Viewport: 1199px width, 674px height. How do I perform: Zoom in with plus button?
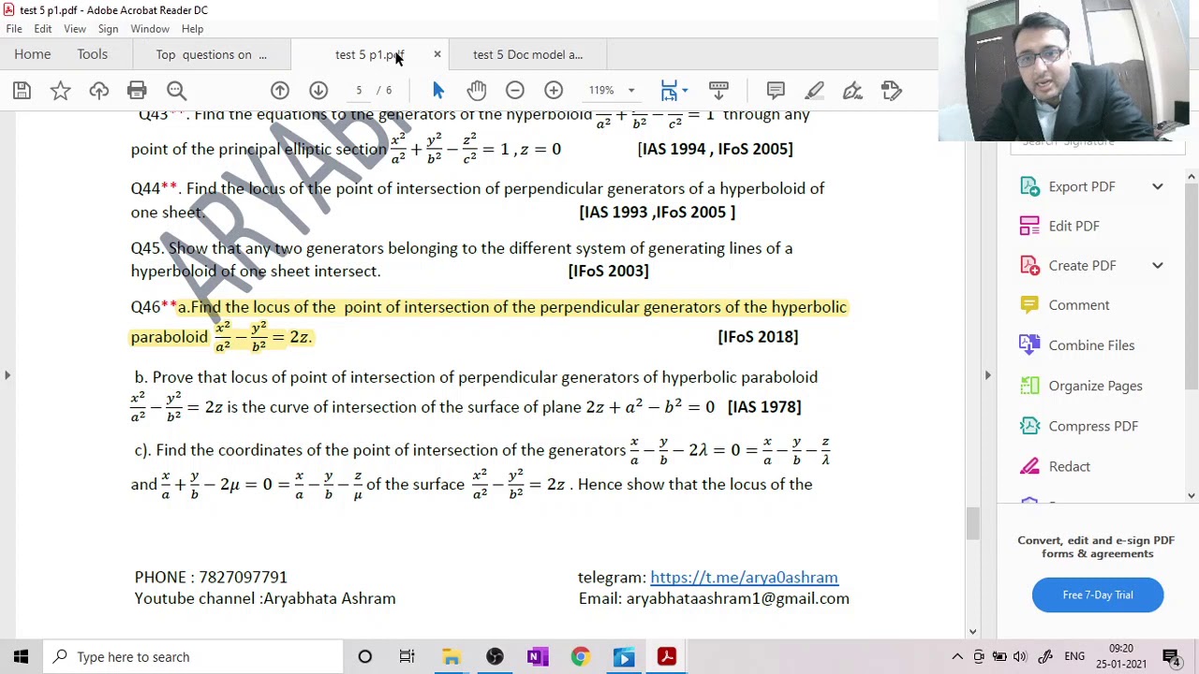pos(554,91)
